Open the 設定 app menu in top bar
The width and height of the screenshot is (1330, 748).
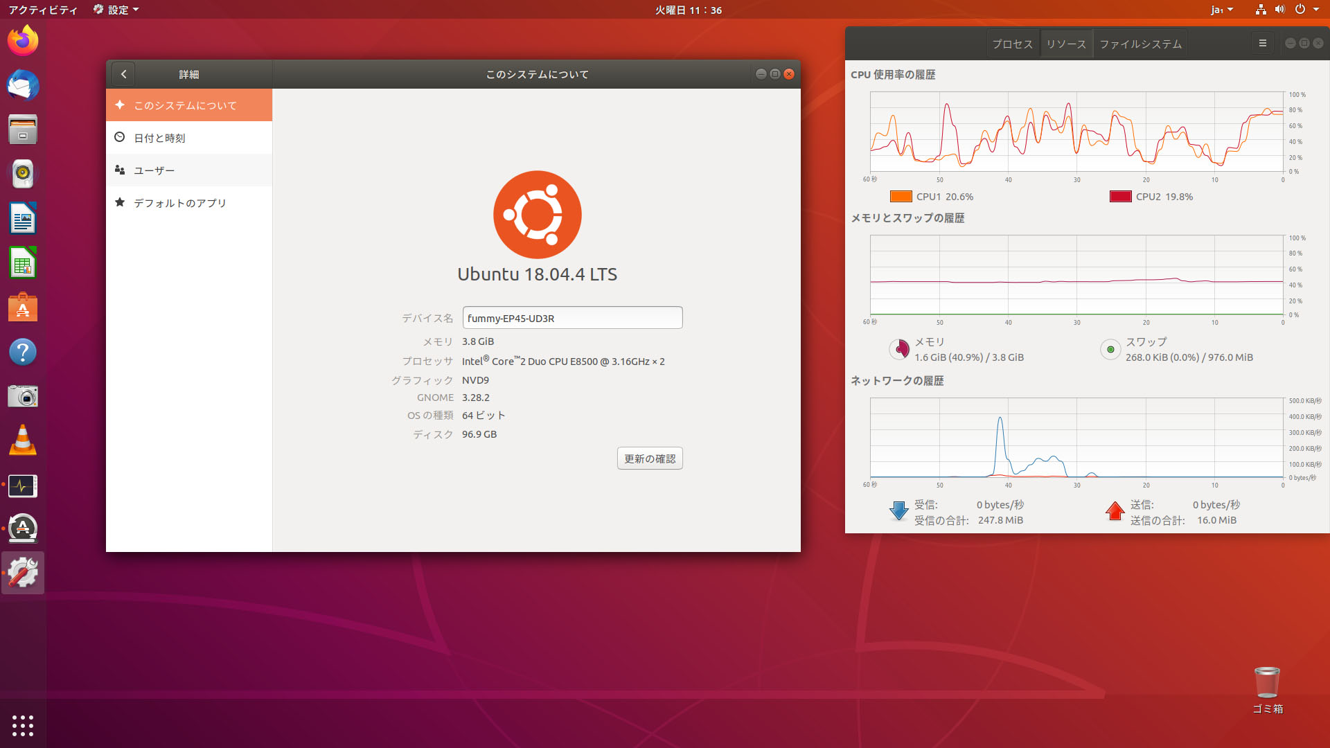click(116, 10)
